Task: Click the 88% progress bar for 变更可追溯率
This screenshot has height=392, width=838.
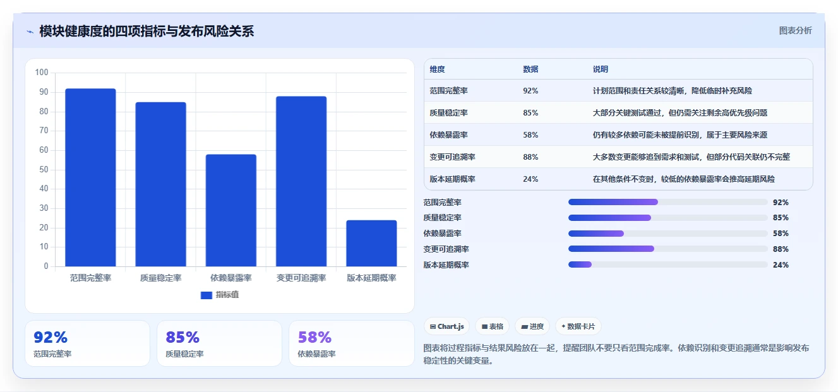Action: [668, 249]
